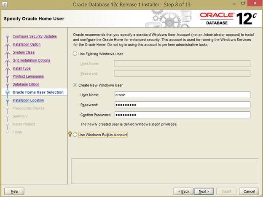Cancel the installer

(x=249, y=192)
